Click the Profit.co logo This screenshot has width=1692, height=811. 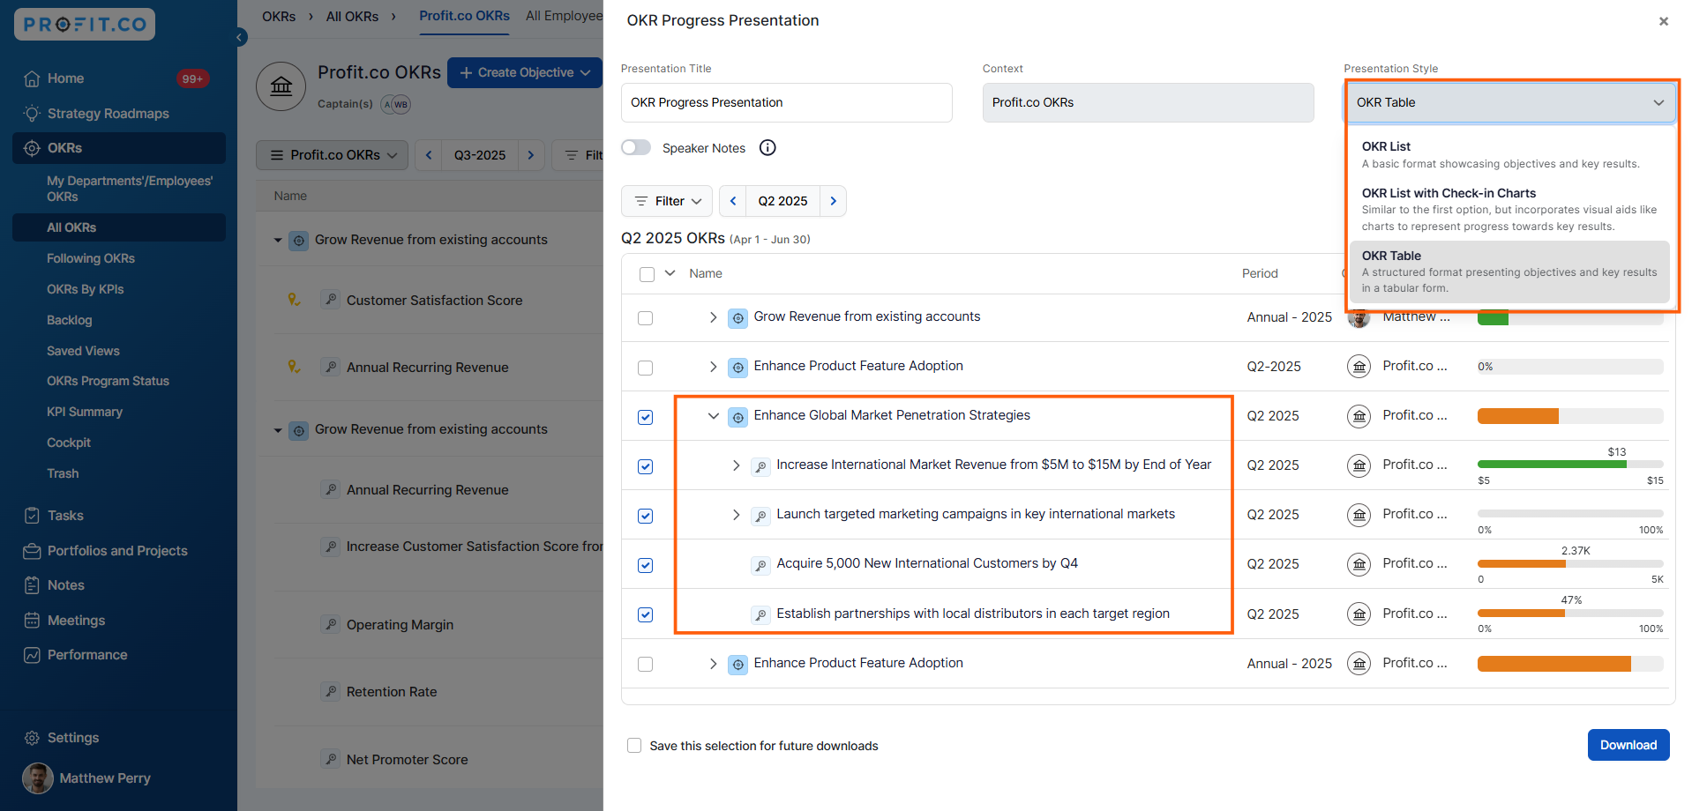coord(85,24)
